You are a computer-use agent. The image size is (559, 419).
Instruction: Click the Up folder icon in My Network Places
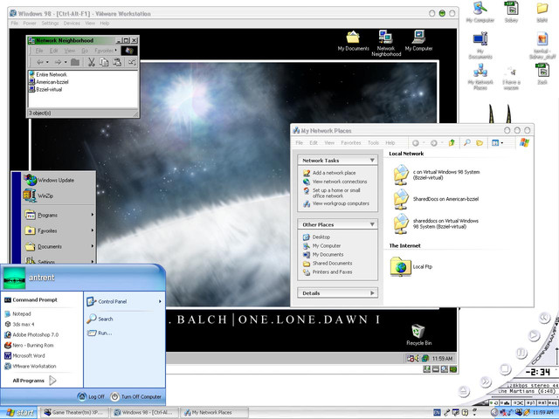(x=452, y=142)
